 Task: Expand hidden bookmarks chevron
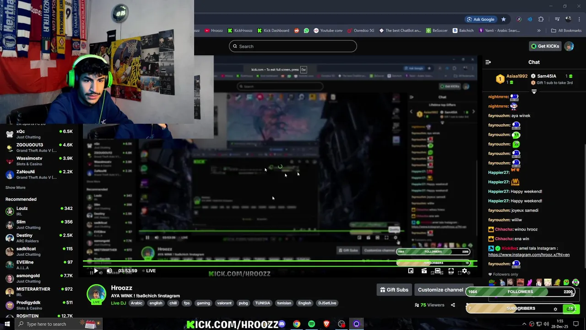click(x=539, y=31)
